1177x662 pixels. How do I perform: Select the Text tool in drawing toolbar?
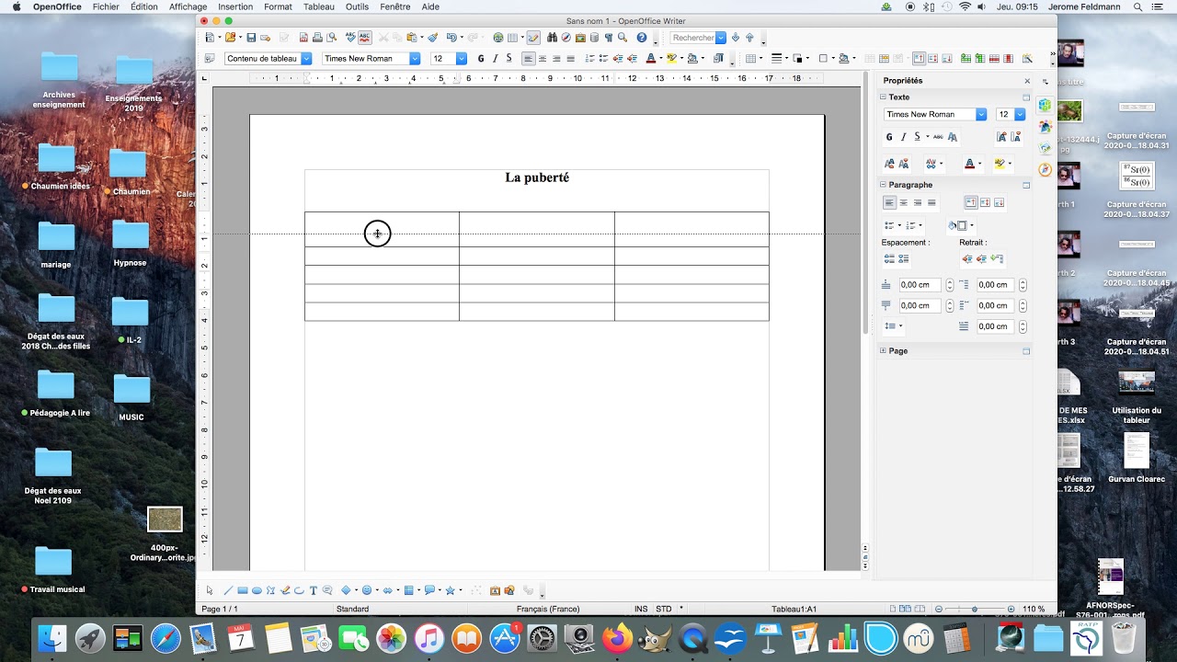point(314,590)
